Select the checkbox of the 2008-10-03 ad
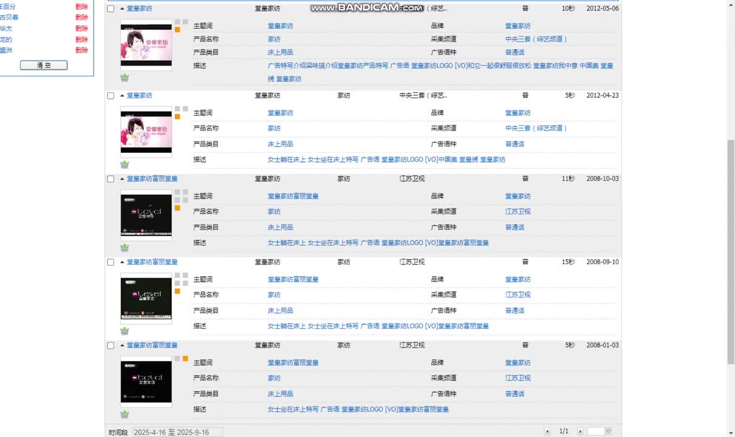Viewport: 735px width, 437px height. 111,179
